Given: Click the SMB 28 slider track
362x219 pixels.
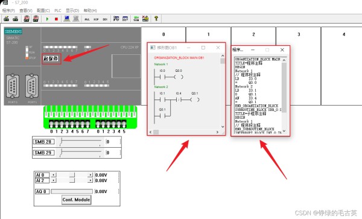Looking at the screenshot, I should pos(80,141).
